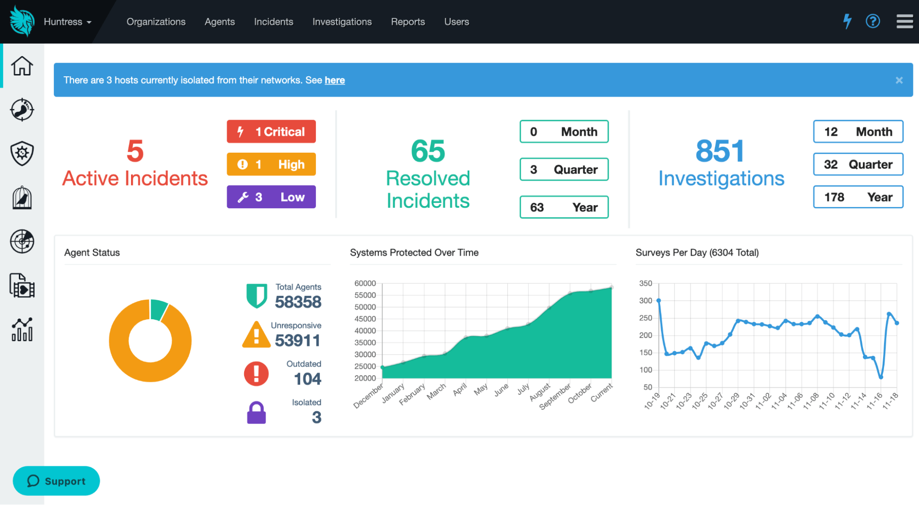Open the radar sidebar icon
The width and height of the screenshot is (919, 505).
tap(22, 241)
